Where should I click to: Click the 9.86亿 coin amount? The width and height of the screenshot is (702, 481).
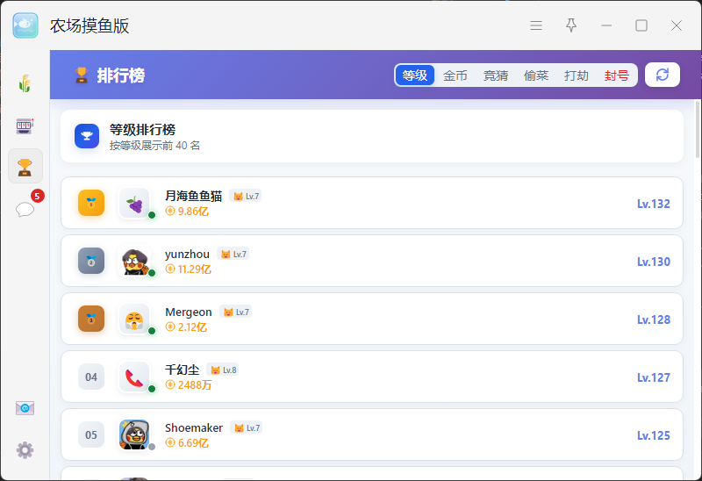click(x=187, y=211)
